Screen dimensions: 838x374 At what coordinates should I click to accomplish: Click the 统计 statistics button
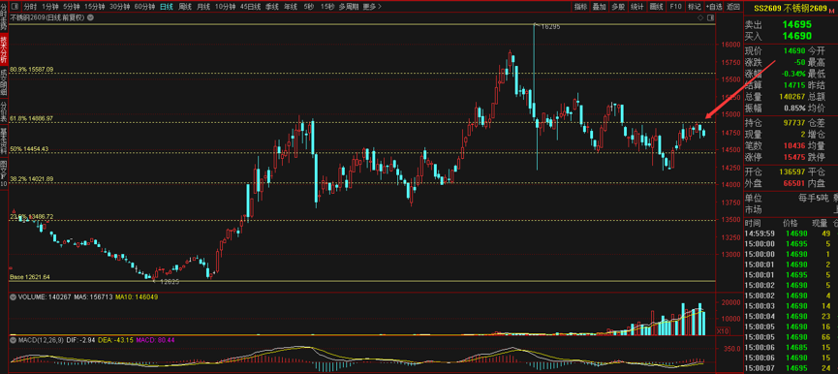636,7
